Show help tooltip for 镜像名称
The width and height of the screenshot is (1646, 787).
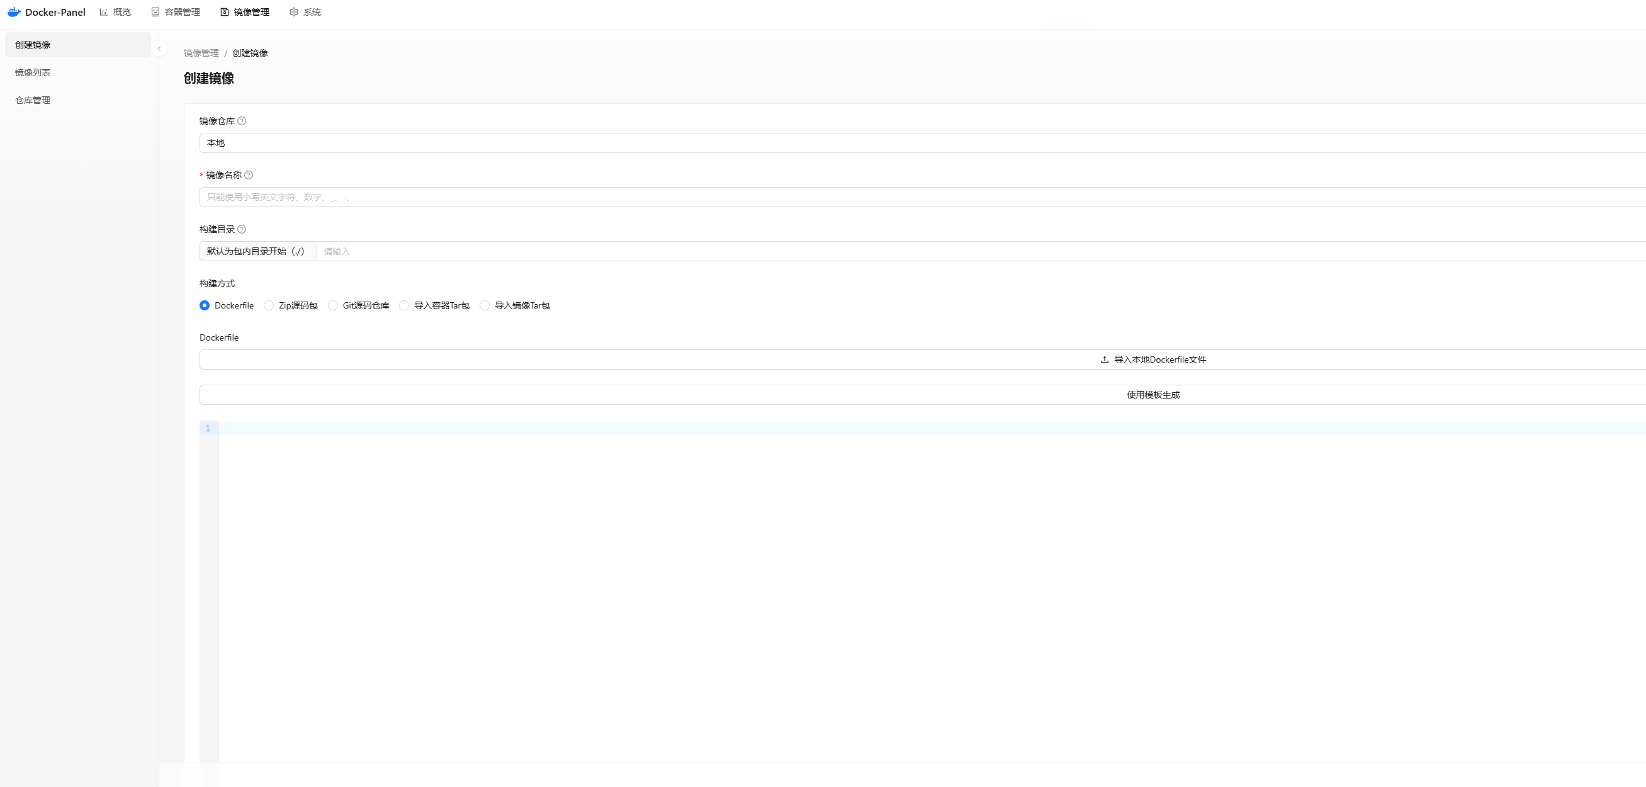click(x=249, y=175)
